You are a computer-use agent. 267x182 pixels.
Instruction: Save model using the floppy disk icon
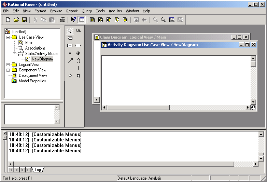[24, 20]
